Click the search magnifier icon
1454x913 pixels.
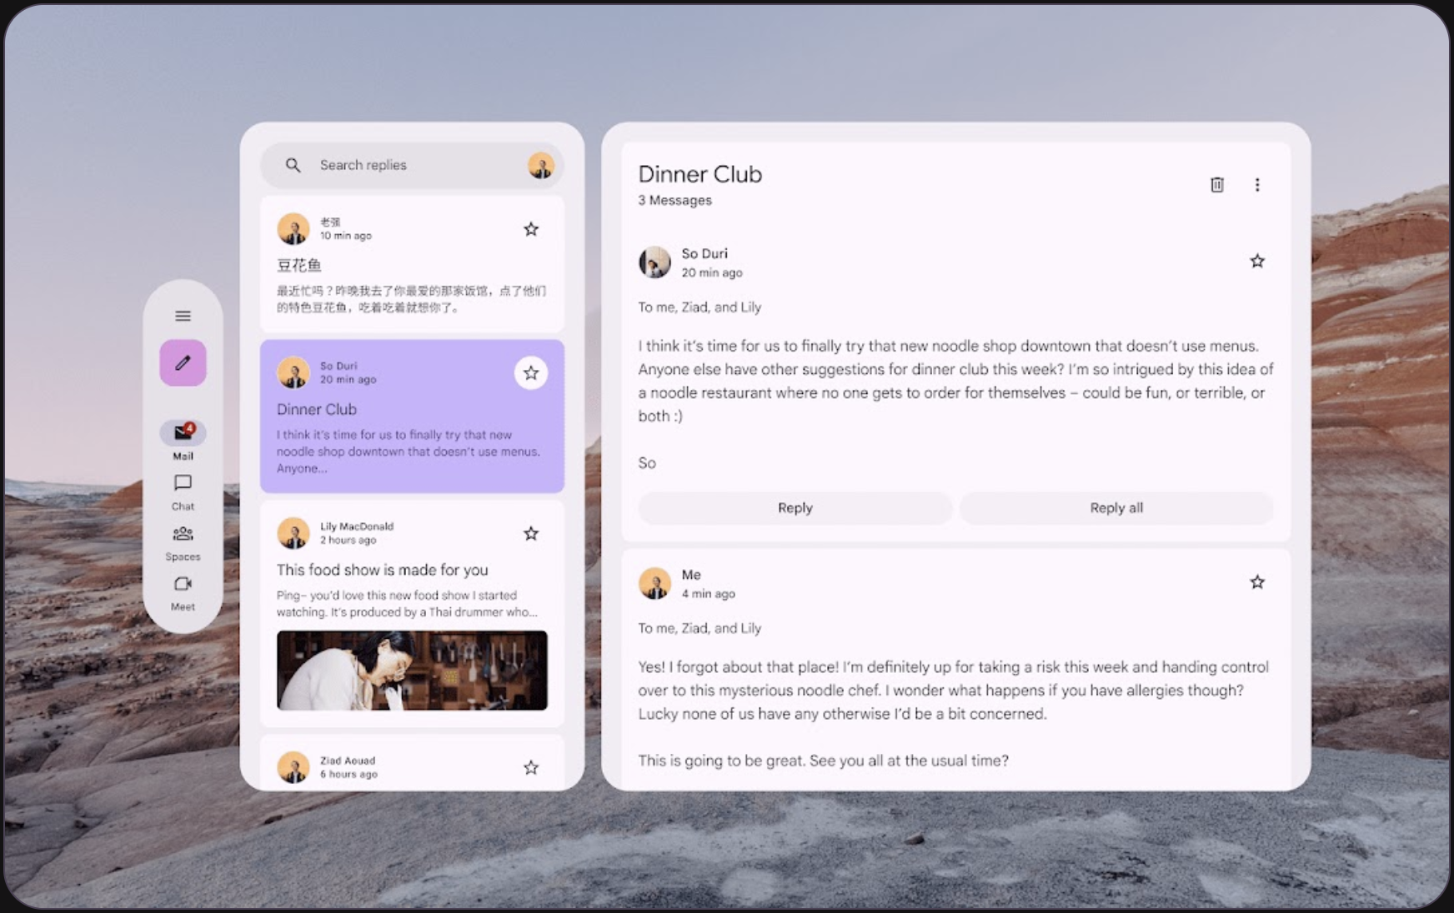point(293,165)
